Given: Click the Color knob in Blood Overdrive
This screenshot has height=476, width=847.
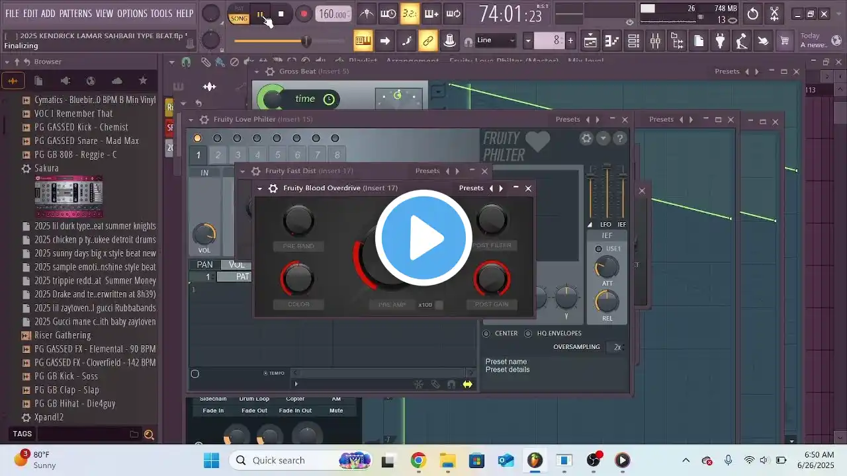Looking at the screenshot, I should (x=298, y=278).
